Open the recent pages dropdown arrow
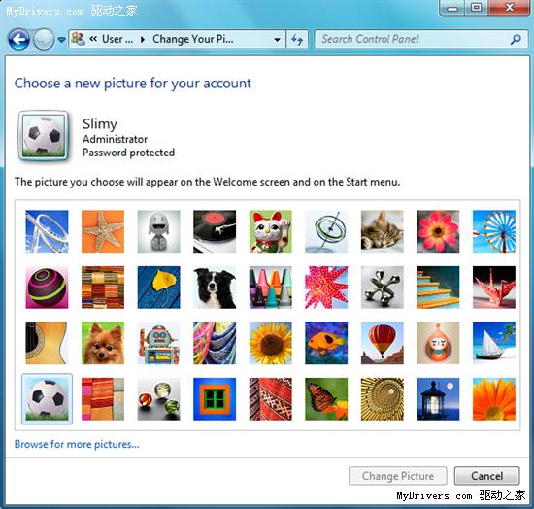The width and height of the screenshot is (534, 509). point(61,40)
